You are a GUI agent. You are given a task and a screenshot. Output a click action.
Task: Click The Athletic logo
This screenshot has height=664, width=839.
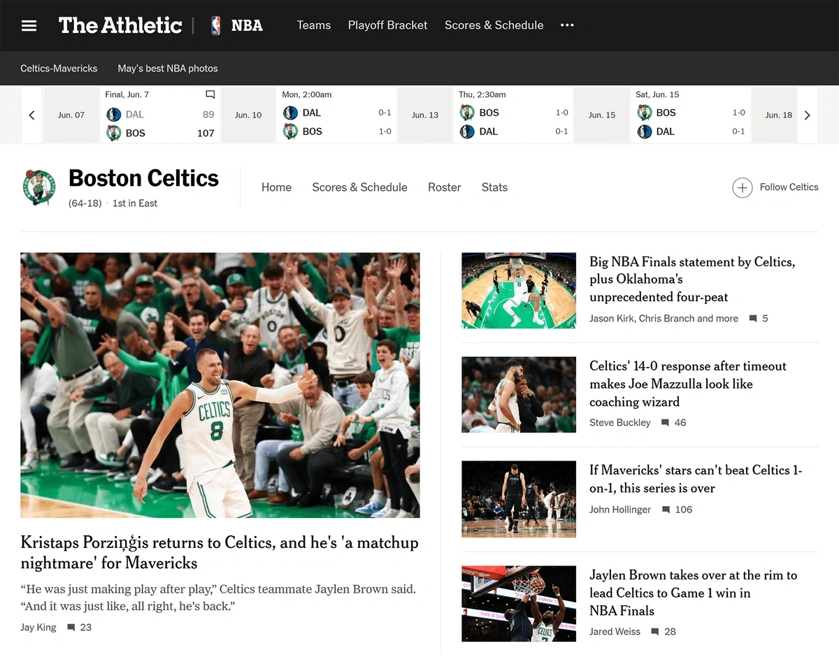click(120, 26)
